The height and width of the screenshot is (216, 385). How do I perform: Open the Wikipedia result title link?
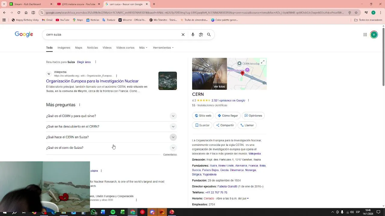[x=92, y=81]
